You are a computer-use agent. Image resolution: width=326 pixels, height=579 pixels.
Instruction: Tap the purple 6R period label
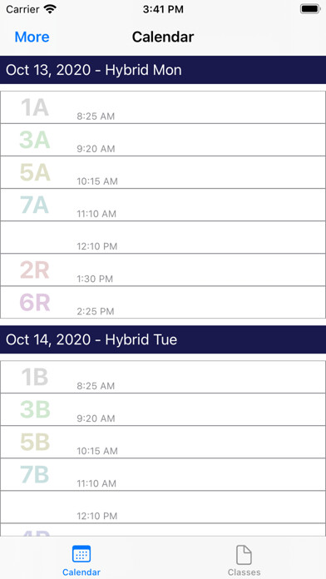35,303
